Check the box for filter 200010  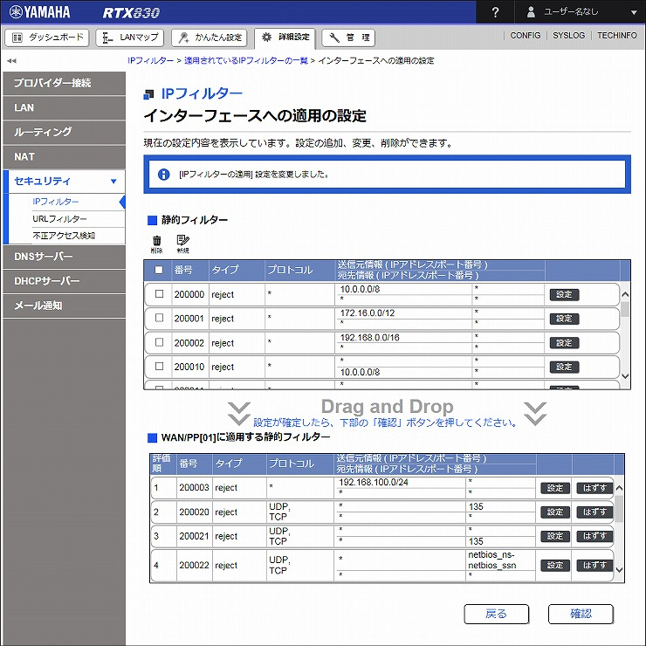coord(159,366)
